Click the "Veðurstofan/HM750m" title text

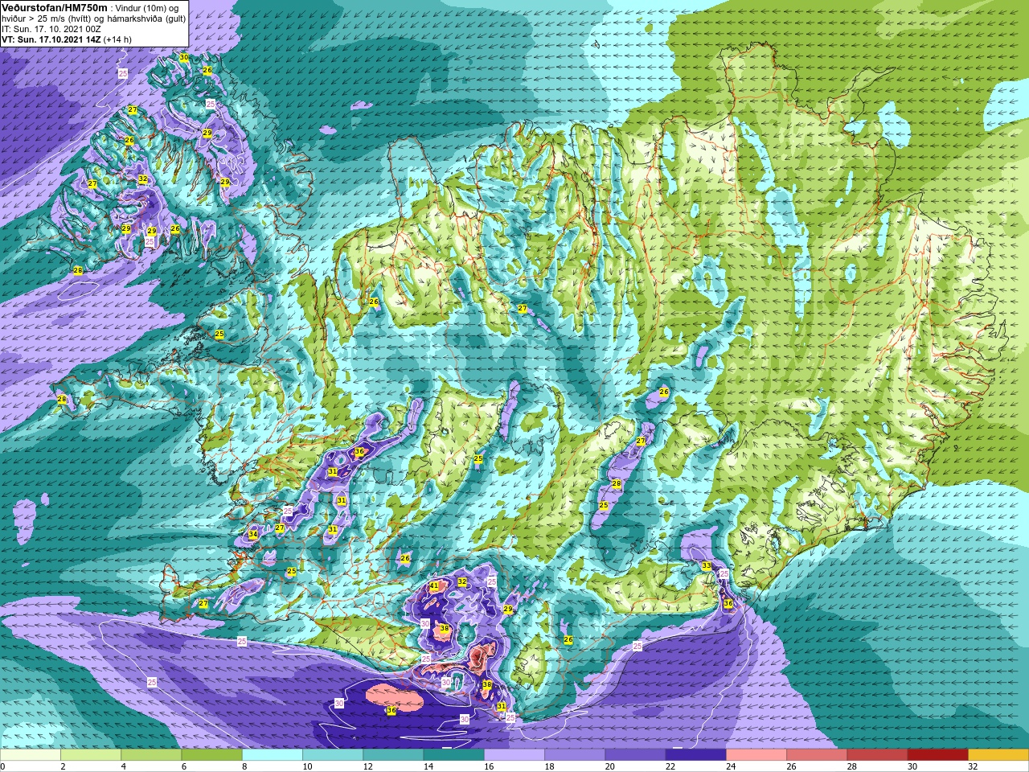[54, 7]
